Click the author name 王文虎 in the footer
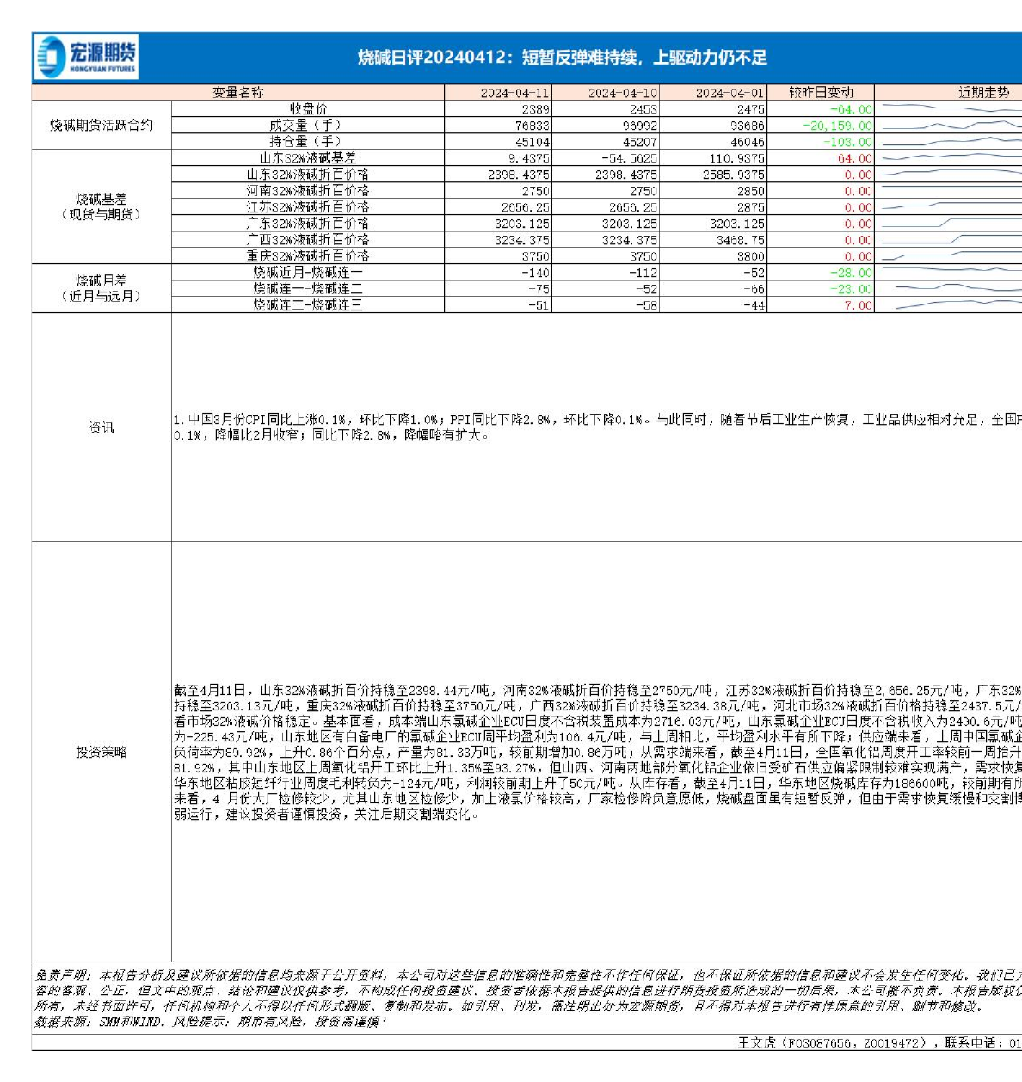The width and height of the screenshot is (1022, 1082). coord(756,1042)
